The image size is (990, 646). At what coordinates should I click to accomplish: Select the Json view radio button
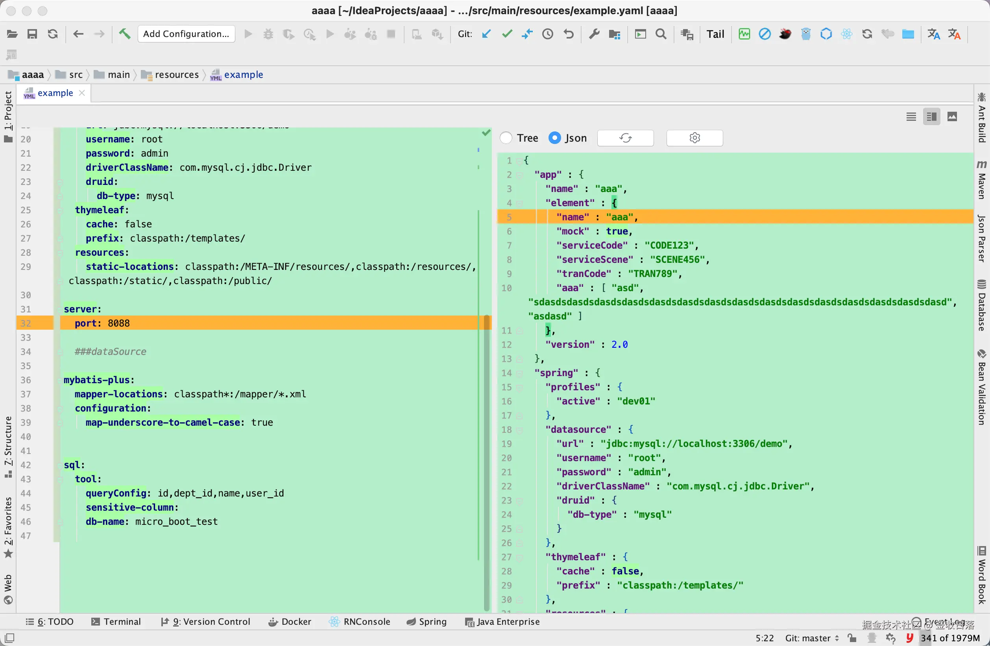coord(554,138)
